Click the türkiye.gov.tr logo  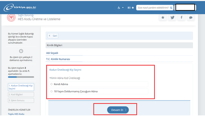point(20,8)
